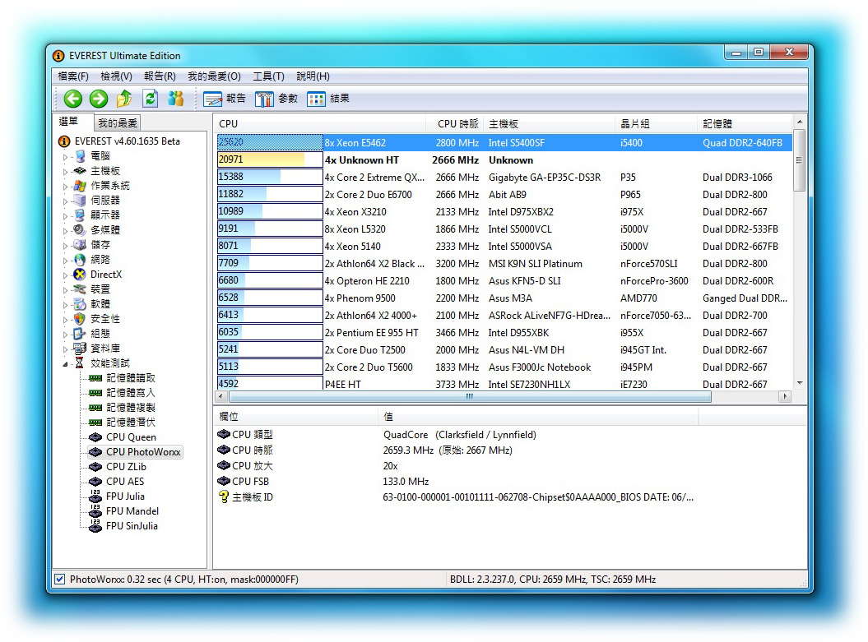Click the results list vertical scrollbar thumb
Image resolution: width=868 pixels, height=642 pixels.
click(x=799, y=160)
